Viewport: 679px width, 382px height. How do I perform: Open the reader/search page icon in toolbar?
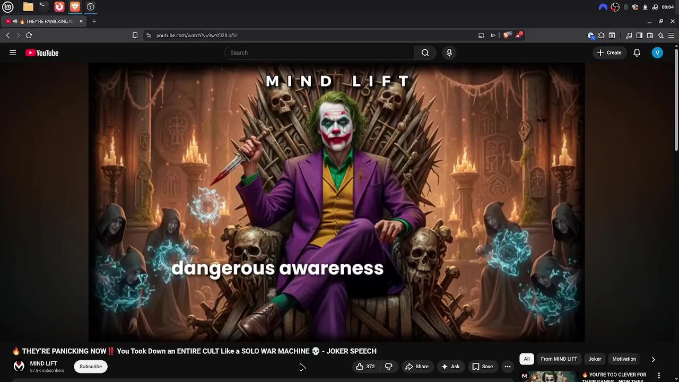click(x=612, y=36)
